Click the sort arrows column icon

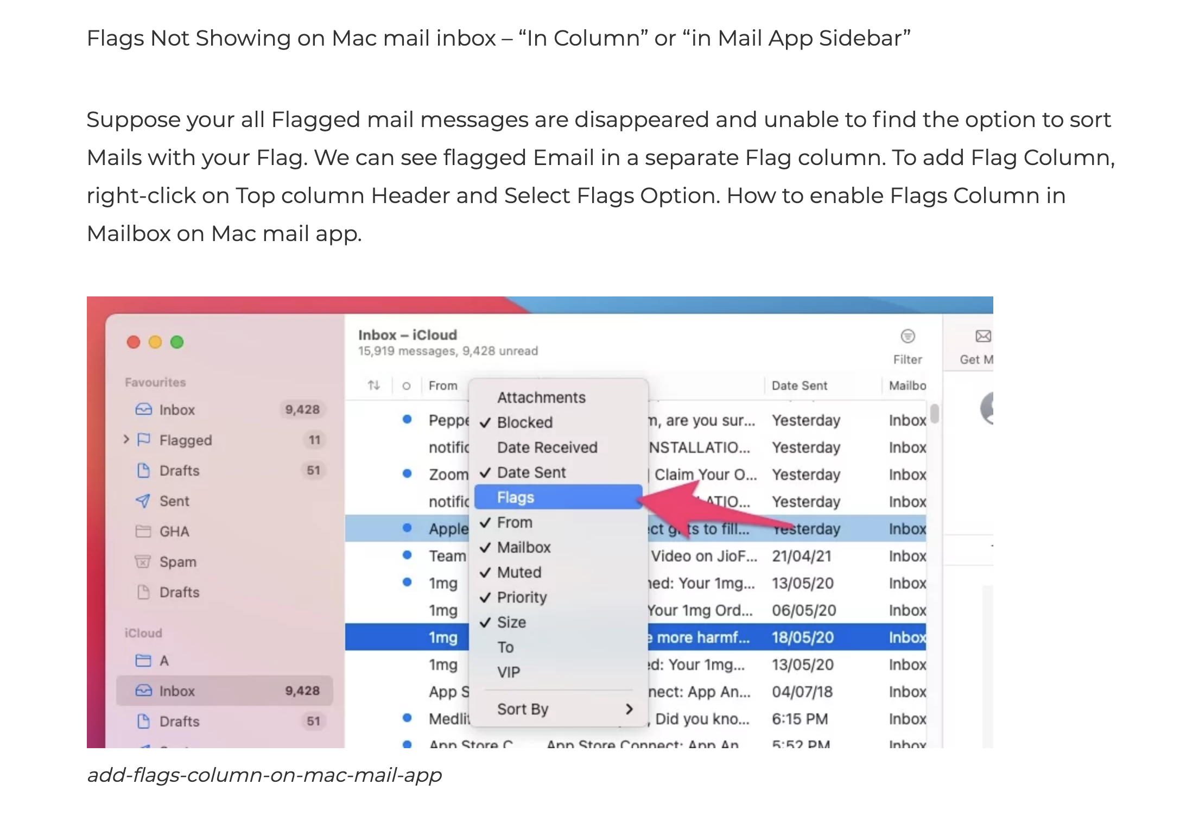click(373, 385)
